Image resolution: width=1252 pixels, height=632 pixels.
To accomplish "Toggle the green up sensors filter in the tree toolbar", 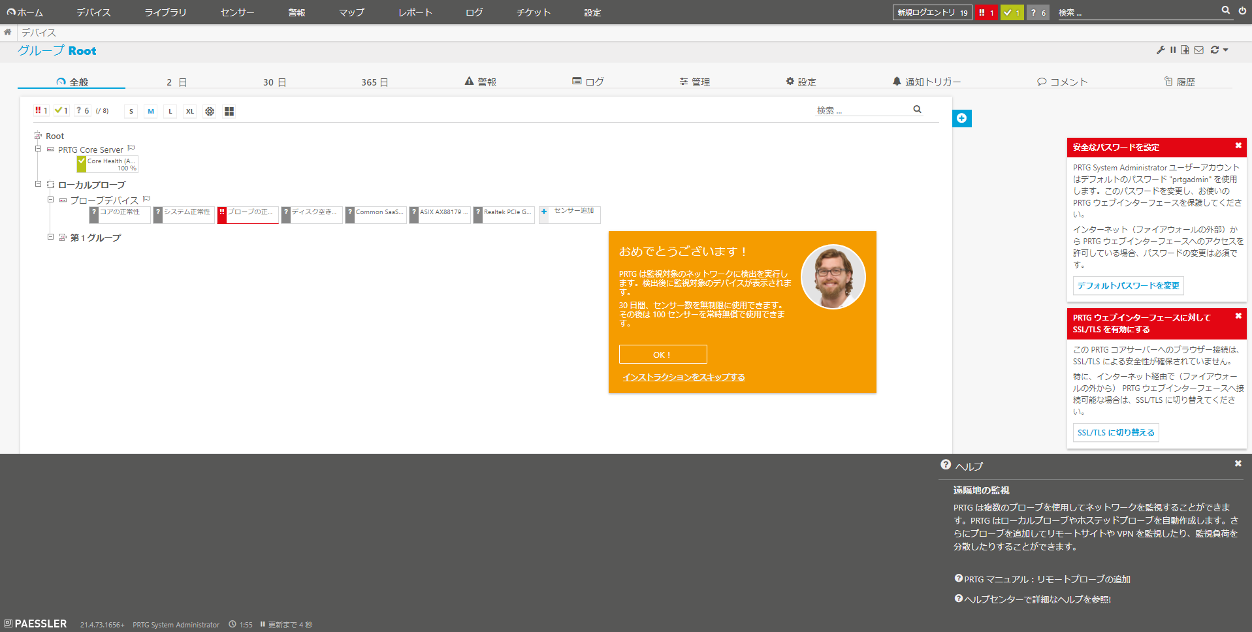I will click(x=61, y=111).
